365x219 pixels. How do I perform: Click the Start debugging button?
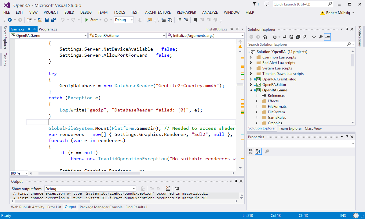click(92, 20)
